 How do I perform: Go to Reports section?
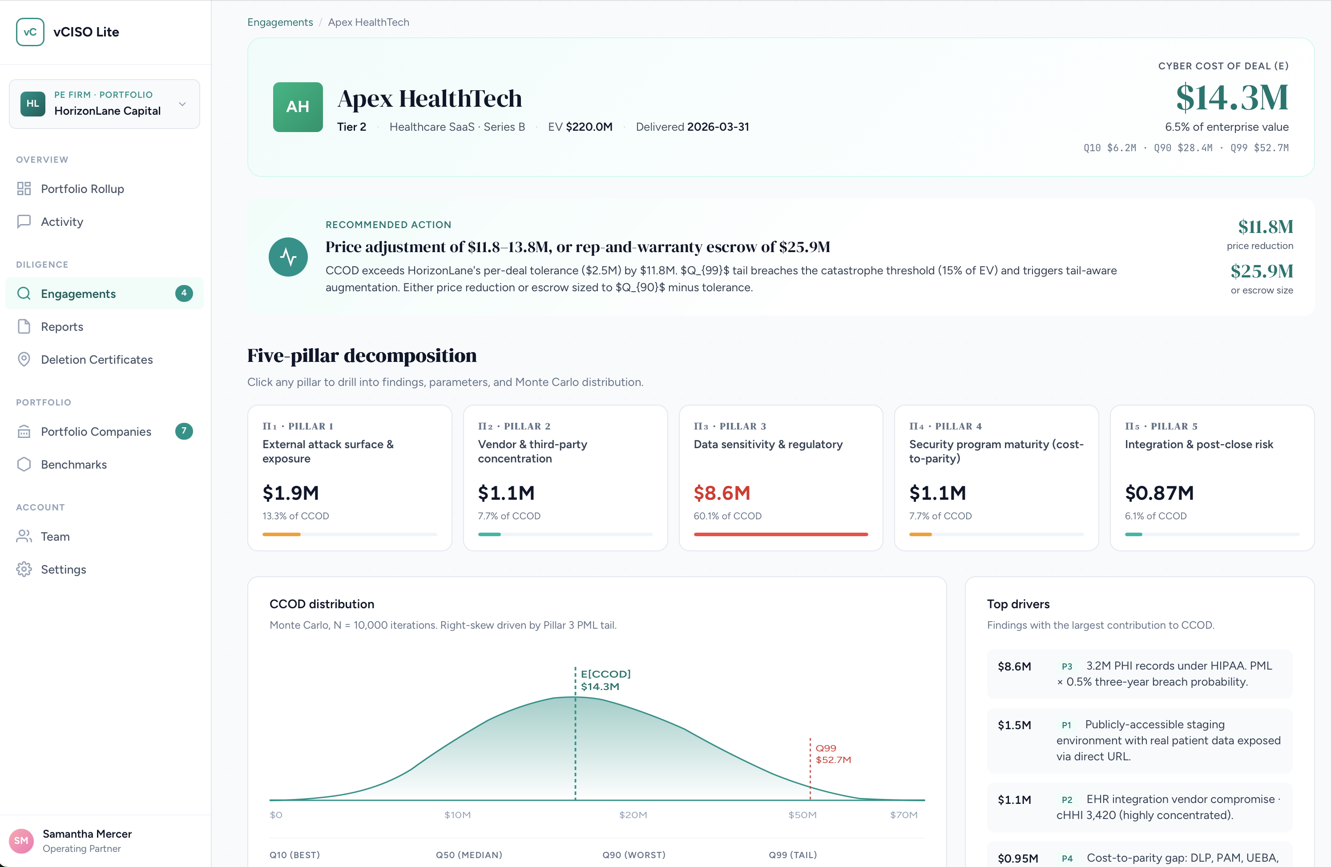[x=105, y=326]
